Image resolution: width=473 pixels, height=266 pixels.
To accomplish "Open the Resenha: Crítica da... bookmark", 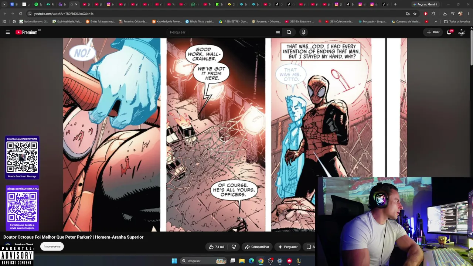I will click(x=133, y=21).
